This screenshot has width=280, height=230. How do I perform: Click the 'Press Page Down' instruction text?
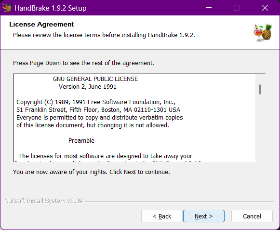tap(83, 63)
